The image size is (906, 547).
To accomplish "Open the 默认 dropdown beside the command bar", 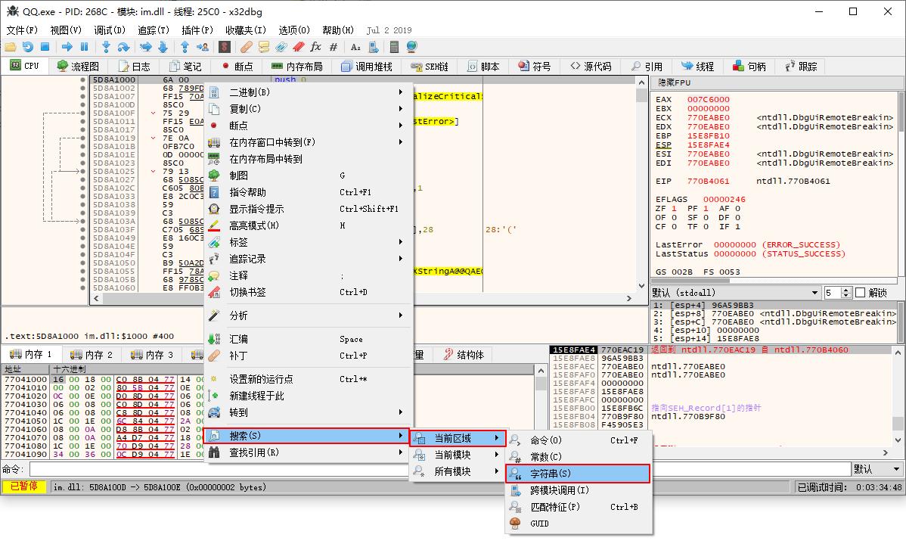I will (876, 469).
